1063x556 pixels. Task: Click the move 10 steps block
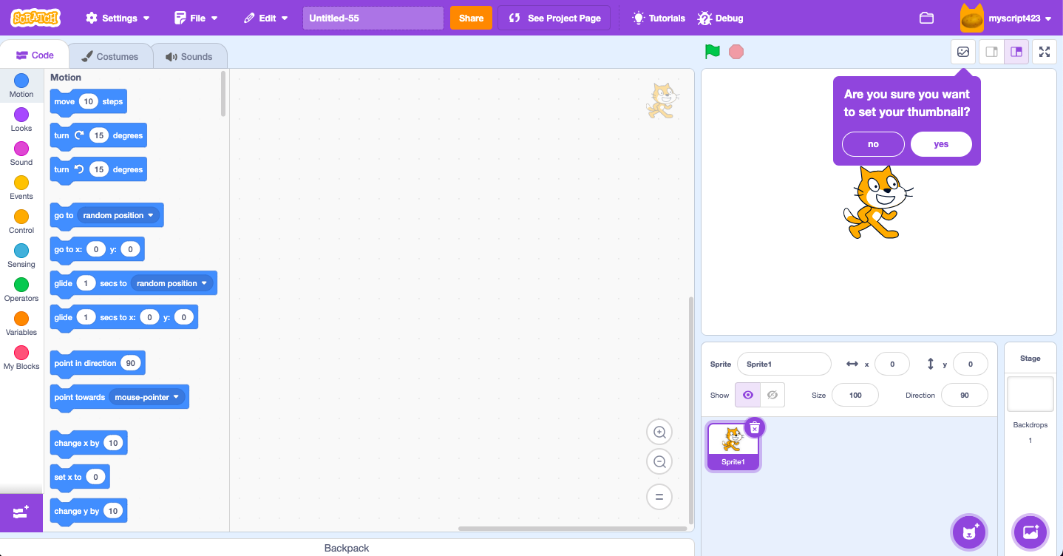click(x=89, y=102)
